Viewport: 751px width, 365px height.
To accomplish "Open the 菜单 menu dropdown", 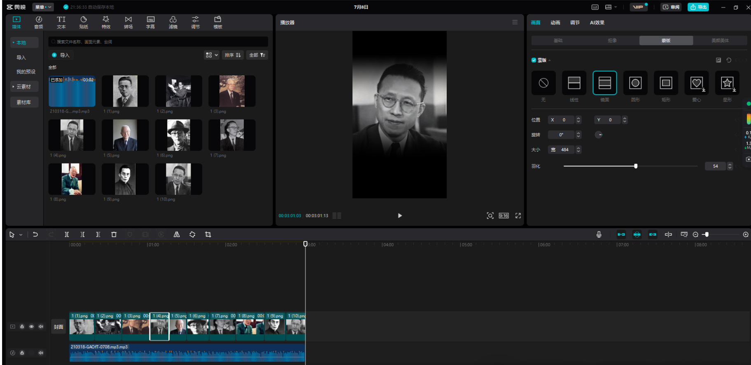I will (43, 7).
